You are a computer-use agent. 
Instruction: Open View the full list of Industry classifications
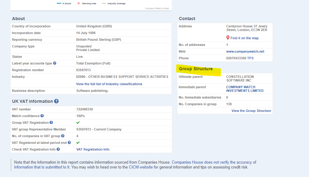tap(109, 84)
